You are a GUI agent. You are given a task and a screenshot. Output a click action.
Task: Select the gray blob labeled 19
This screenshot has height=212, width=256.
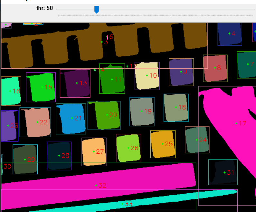142,112
